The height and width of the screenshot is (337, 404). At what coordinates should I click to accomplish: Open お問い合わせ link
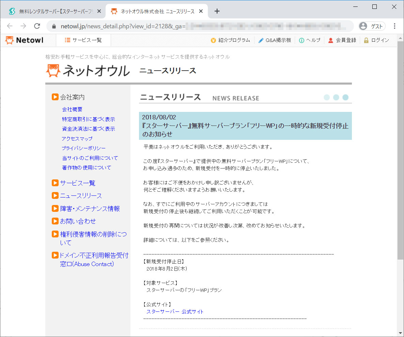point(78,221)
